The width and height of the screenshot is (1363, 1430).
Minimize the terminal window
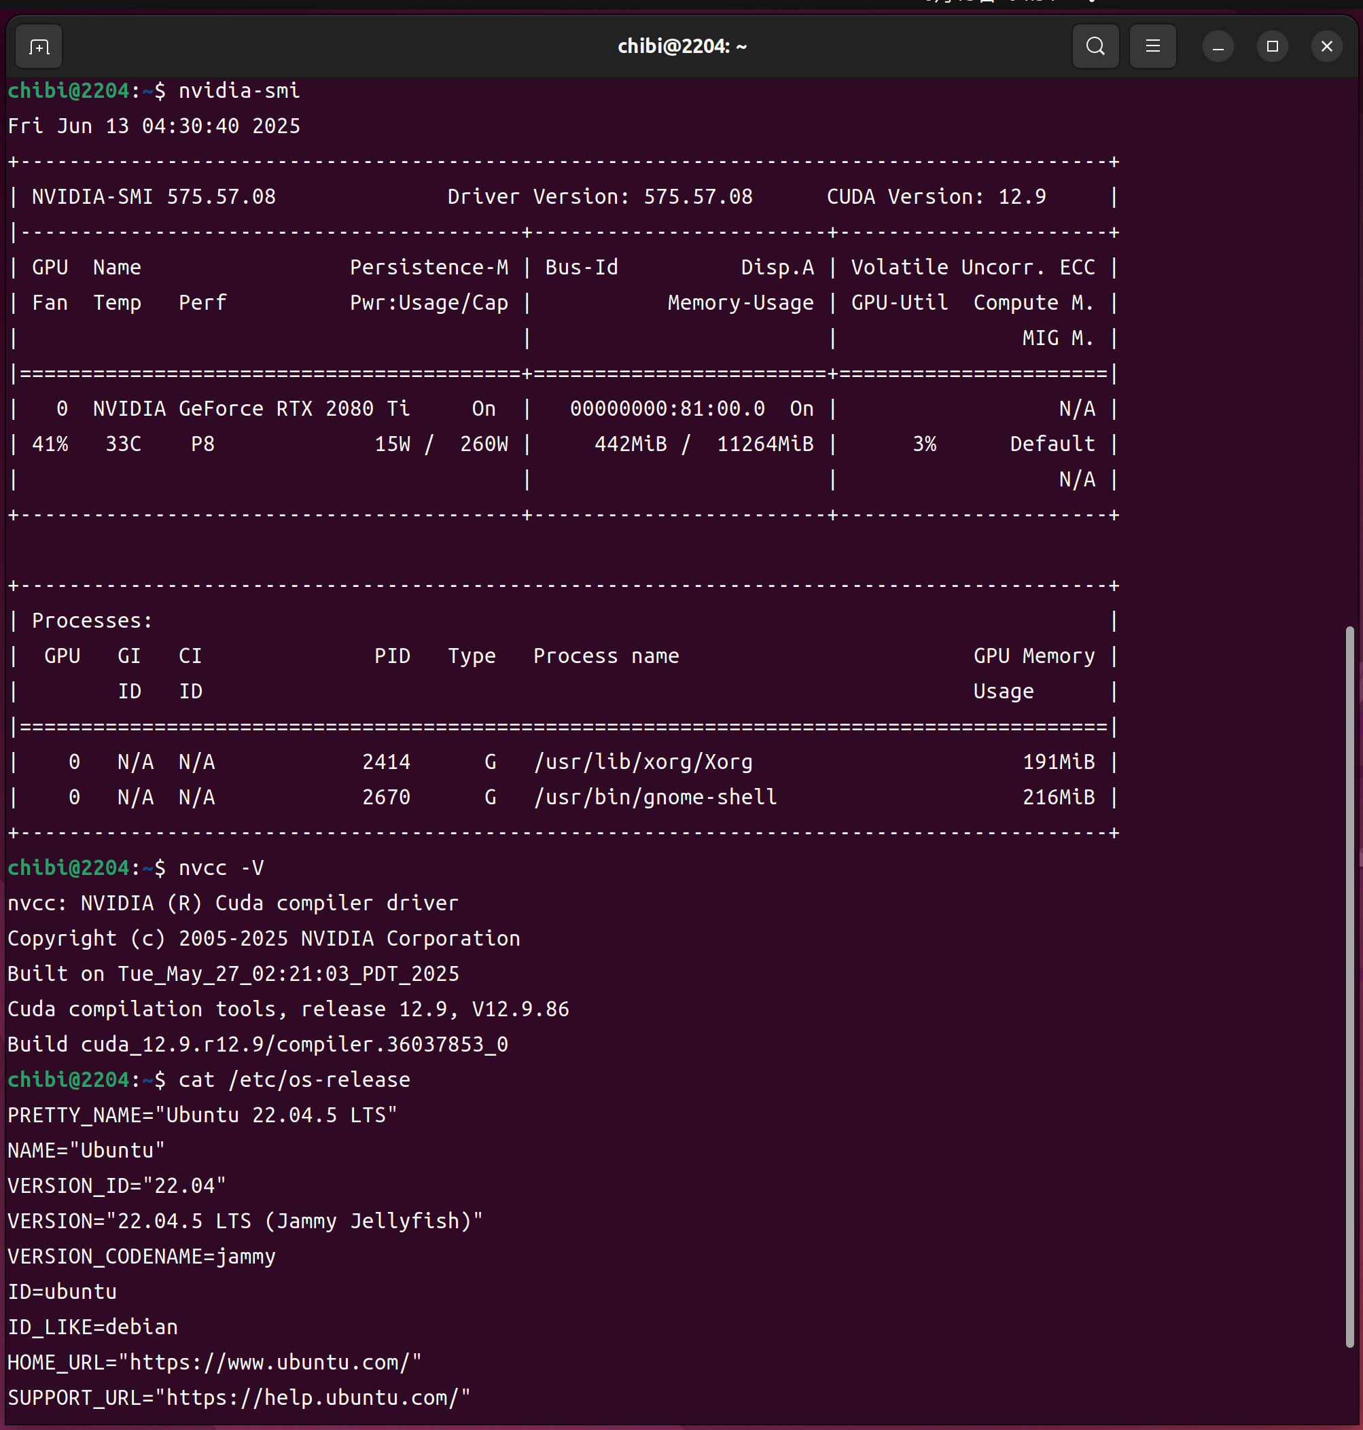[x=1218, y=46]
